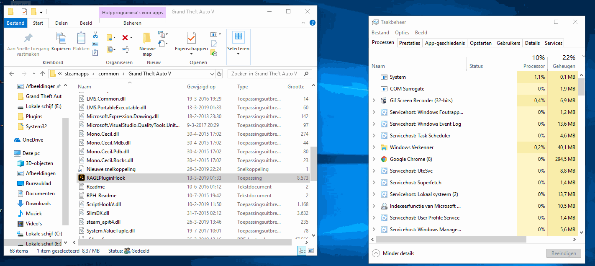
Task: Click the Opties menu in Taakbeheer
Action: coord(402,33)
